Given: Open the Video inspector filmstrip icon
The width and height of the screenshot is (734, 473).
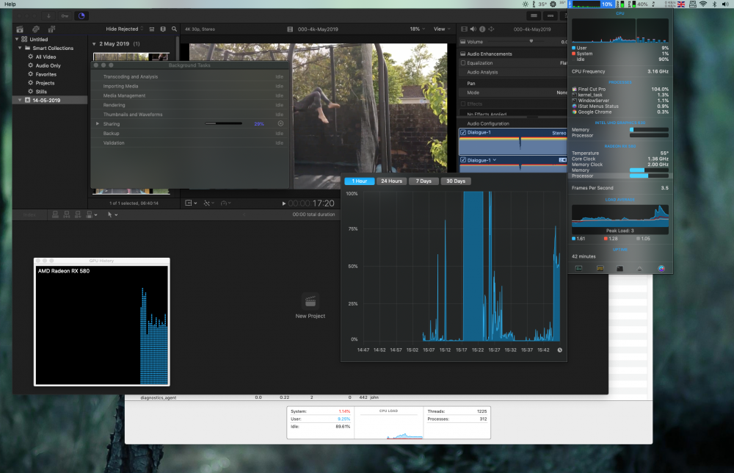Looking at the screenshot, I should [464, 29].
